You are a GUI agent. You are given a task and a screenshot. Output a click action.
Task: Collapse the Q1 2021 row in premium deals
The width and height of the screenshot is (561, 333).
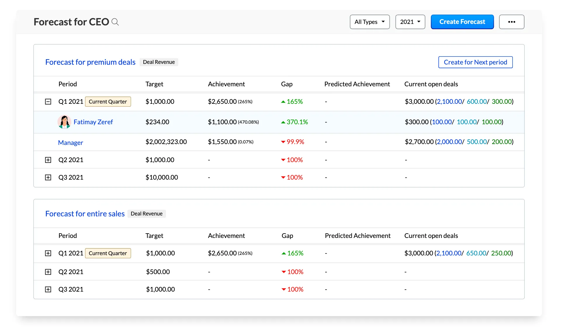48,101
